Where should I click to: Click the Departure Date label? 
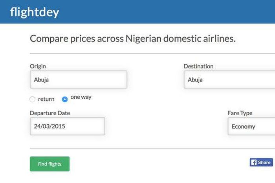point(50,113)
